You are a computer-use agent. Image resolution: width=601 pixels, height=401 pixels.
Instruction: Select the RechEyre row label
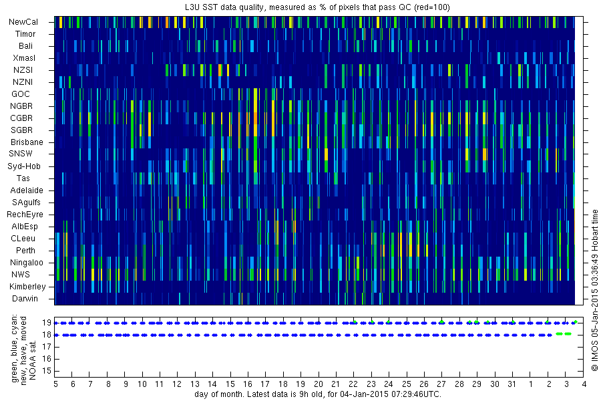point(25,214)
